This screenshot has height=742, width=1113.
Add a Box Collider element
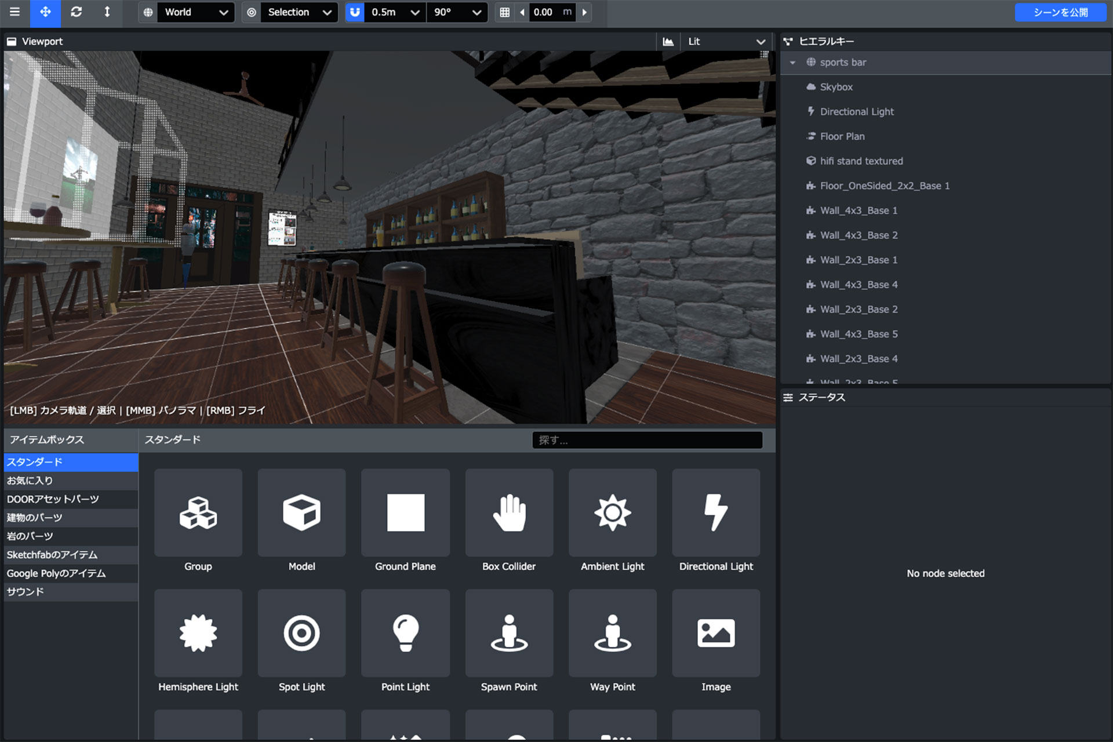(x=509, y=513)
